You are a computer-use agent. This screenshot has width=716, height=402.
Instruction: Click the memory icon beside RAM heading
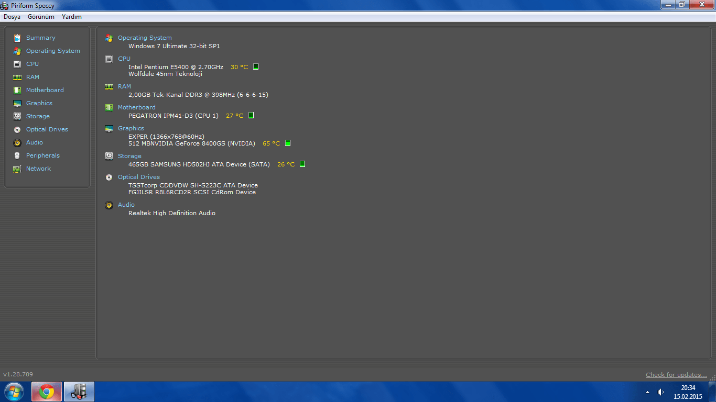click(x=109, y=86)
